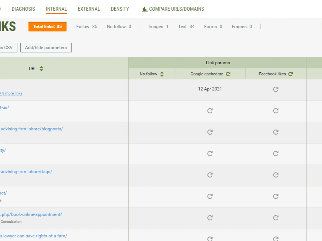
Task: Sort table by URL column arrows
Action: click(41, 69)
